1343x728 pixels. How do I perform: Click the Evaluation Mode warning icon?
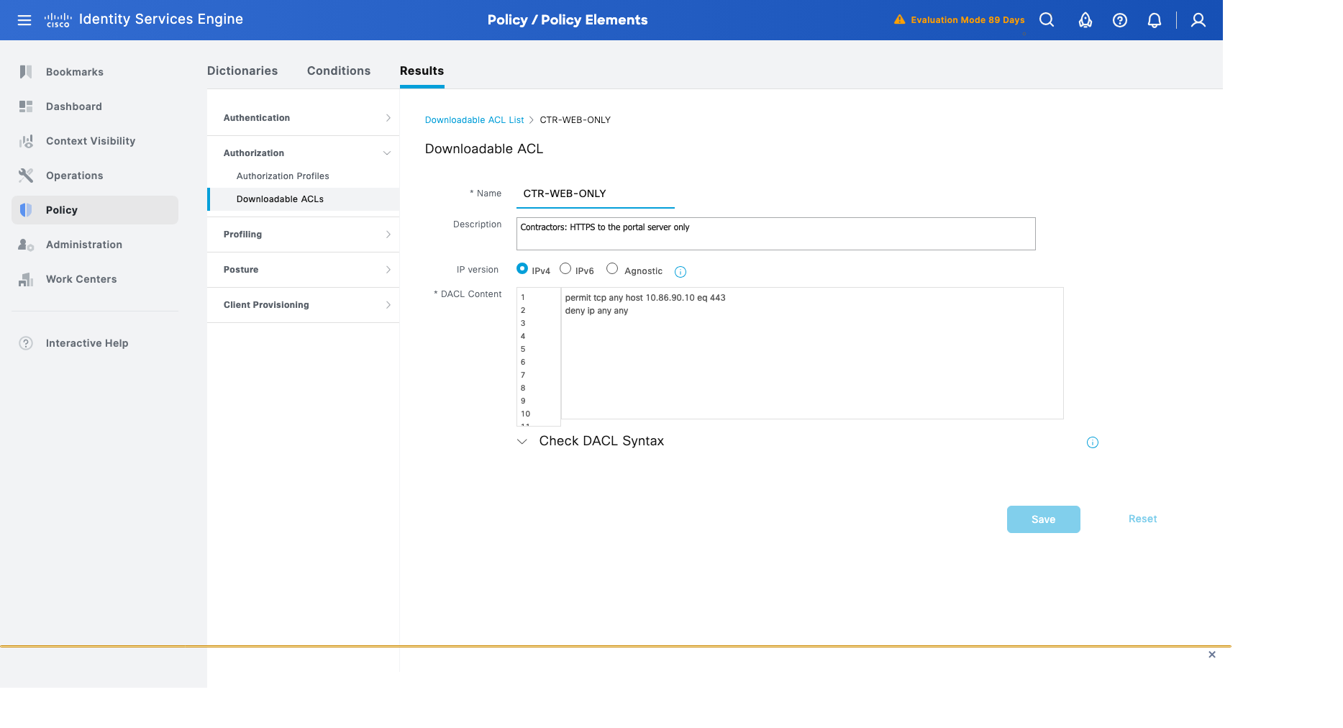[899, 19]
